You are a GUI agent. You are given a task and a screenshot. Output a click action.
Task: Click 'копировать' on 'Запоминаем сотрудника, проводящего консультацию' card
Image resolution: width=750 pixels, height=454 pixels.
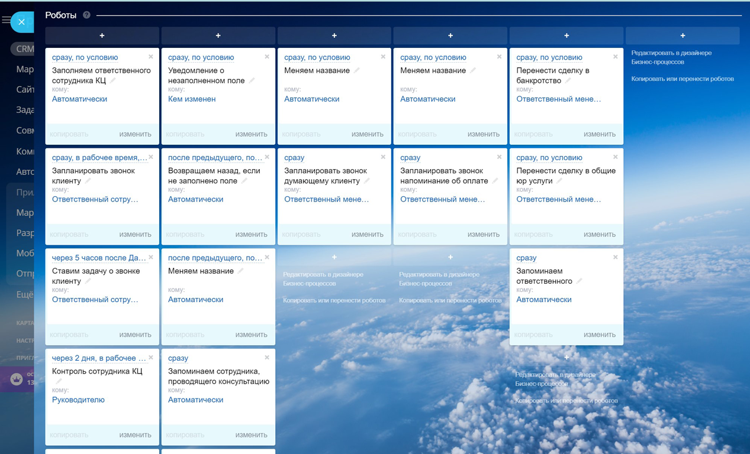point(185,435)
